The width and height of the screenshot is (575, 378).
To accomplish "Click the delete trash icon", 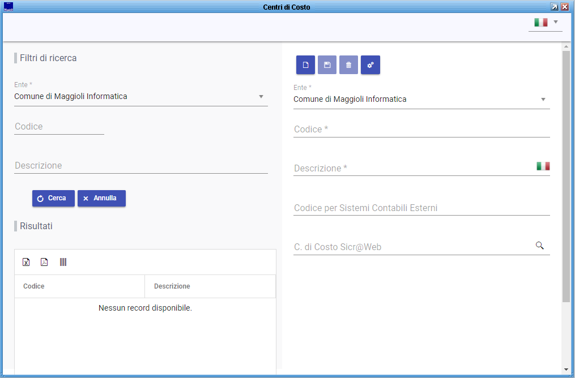I will click(349, 65).
